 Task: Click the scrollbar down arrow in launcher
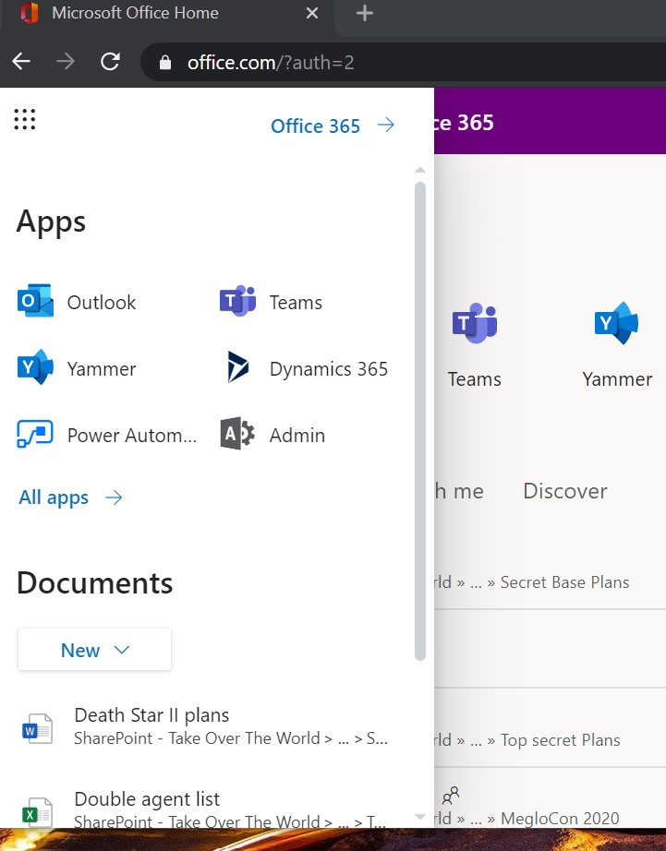point(420,816)
